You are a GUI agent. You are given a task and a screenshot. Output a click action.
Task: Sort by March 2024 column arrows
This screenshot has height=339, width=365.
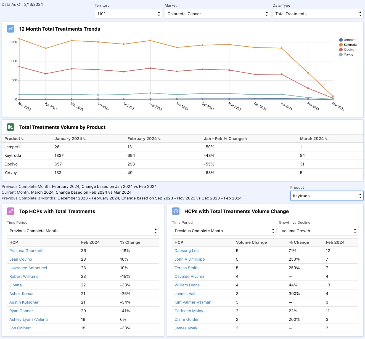326,139
